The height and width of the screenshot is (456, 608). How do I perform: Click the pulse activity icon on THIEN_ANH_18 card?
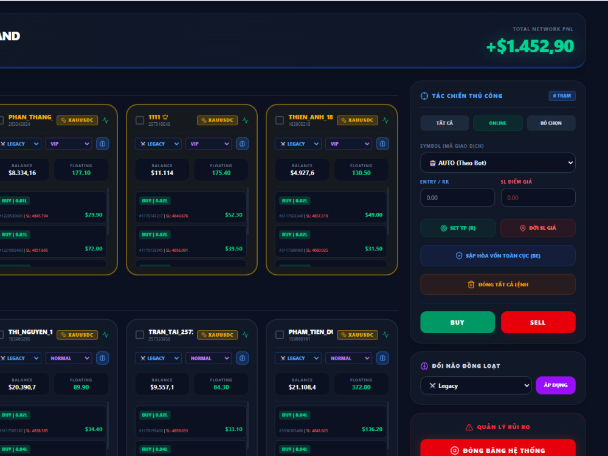[x=385, y=120]
